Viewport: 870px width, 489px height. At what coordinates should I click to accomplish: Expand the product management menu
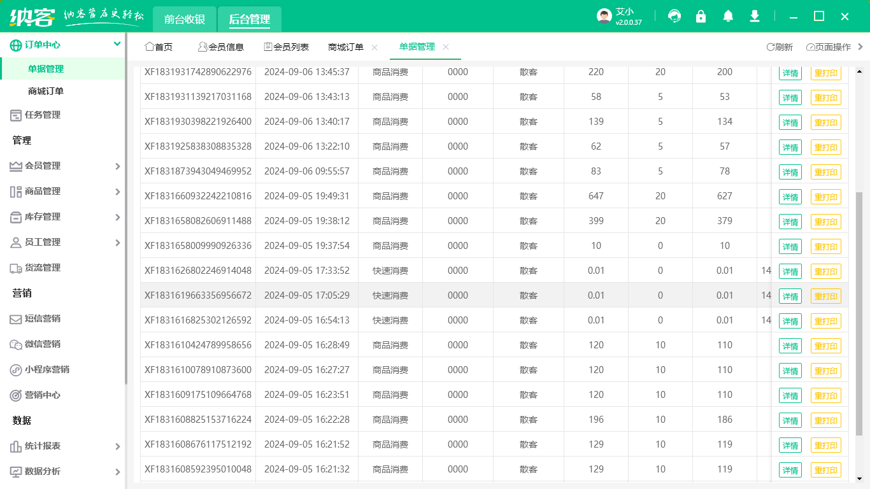(x=62, y=192)
